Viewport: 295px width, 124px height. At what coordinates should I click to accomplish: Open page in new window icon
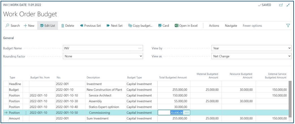(x=281, y=5)
